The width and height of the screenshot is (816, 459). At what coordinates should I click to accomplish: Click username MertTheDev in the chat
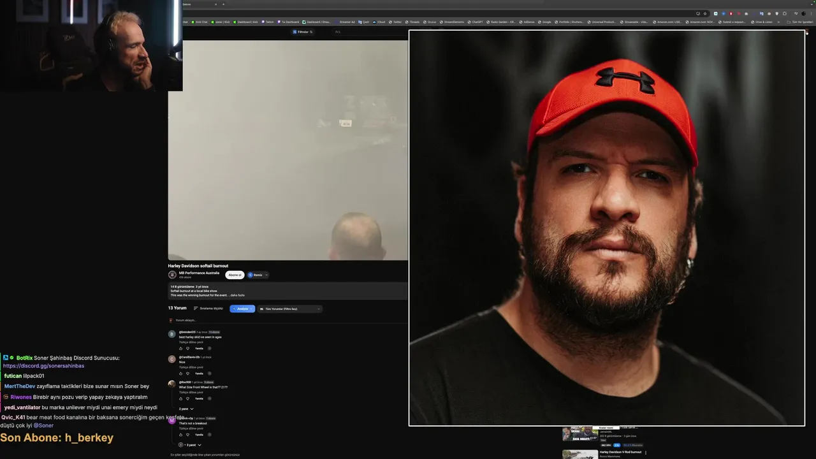click(x=20, y=386)
